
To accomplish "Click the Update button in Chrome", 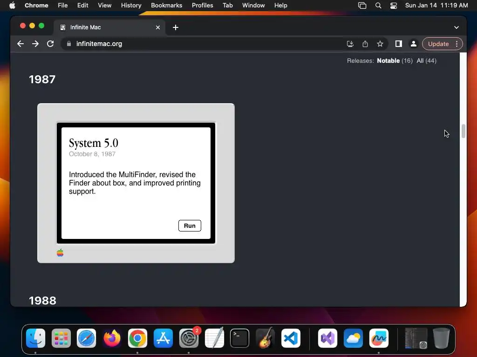I will click(438, 44).
